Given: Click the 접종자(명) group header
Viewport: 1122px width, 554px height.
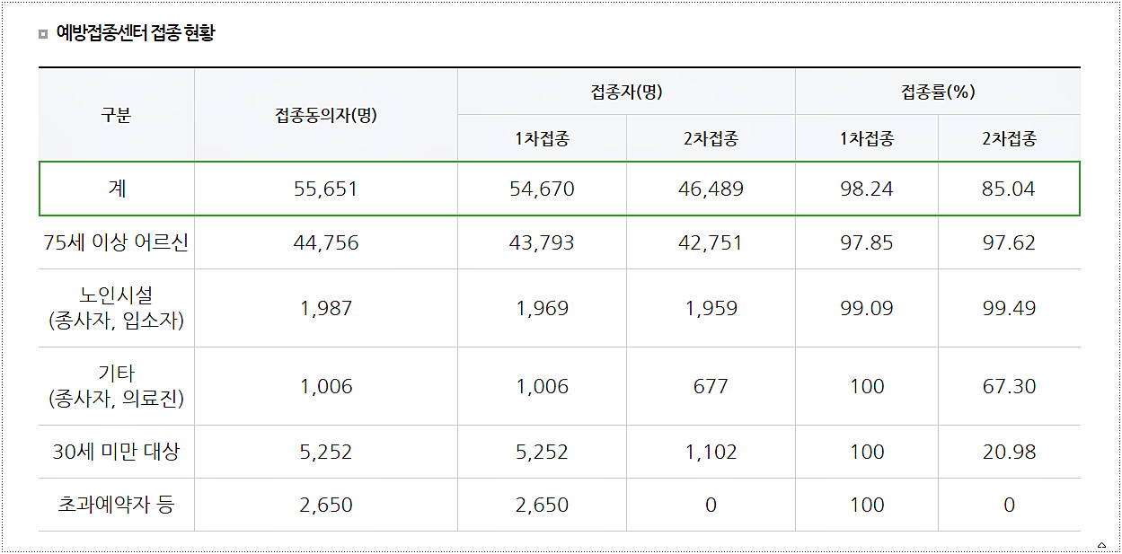Looking at the screenshot, I should tap(626, 92).
